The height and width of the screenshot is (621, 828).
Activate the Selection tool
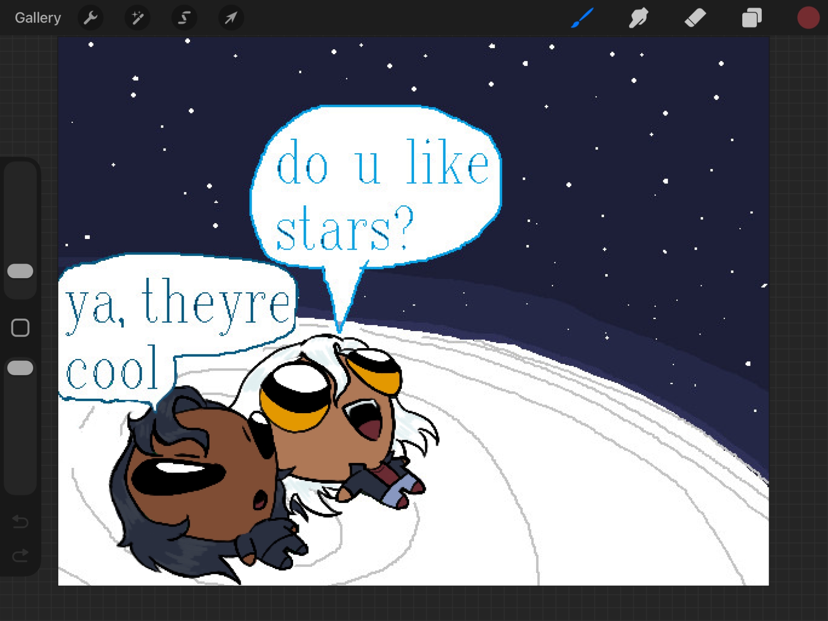pyautogui.click(x=184, y=18)
